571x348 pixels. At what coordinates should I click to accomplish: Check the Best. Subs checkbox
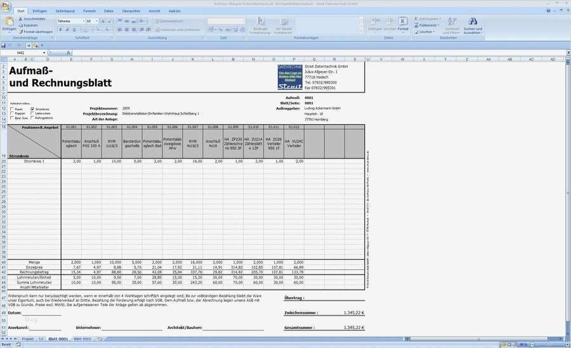pyautogui.click(x=12, y=119)
